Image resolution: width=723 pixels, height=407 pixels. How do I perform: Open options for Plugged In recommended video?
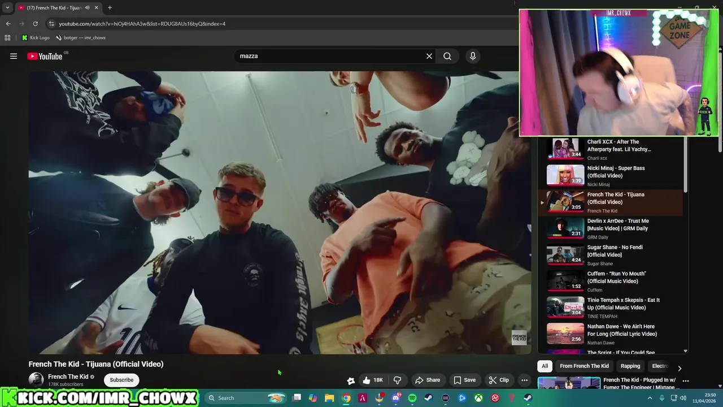point(685,381)
